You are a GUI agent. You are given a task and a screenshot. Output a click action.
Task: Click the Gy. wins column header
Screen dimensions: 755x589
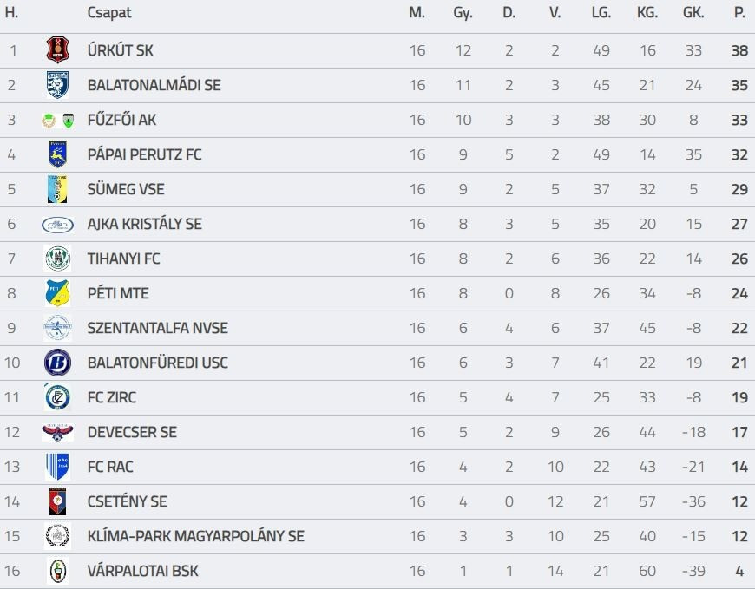click(x=463, y=13)
